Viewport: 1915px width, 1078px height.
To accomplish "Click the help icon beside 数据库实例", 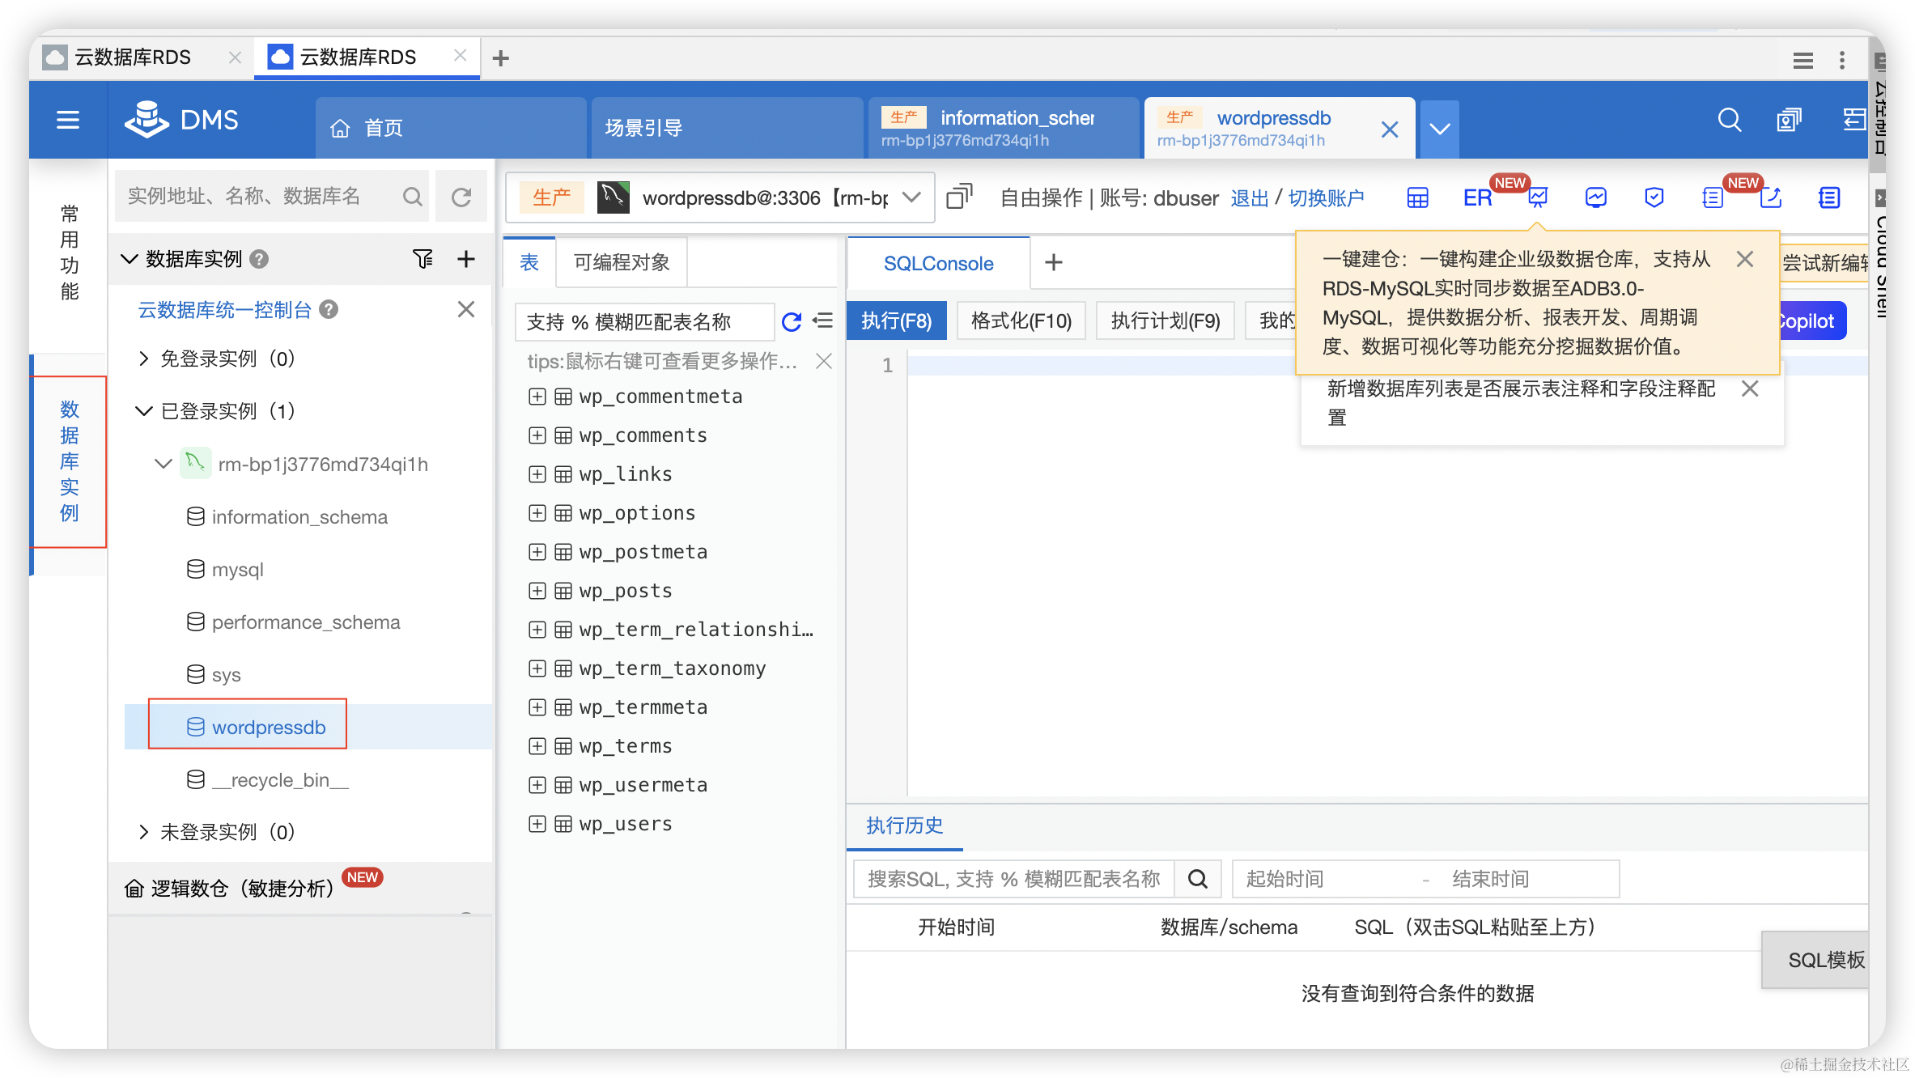I will (259, 259).
